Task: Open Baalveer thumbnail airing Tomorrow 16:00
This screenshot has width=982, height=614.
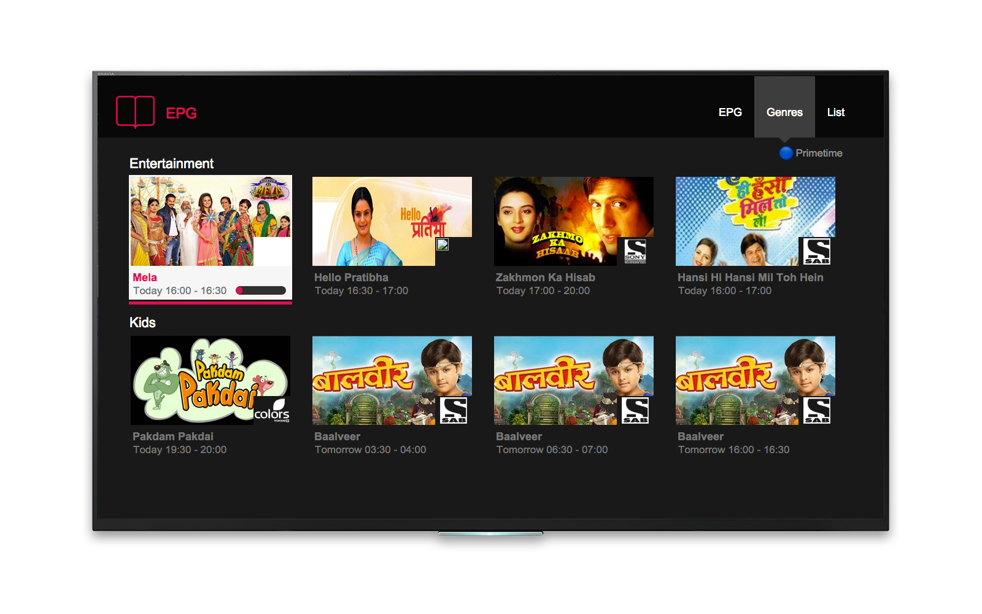Action: click(x=756, y=380)
